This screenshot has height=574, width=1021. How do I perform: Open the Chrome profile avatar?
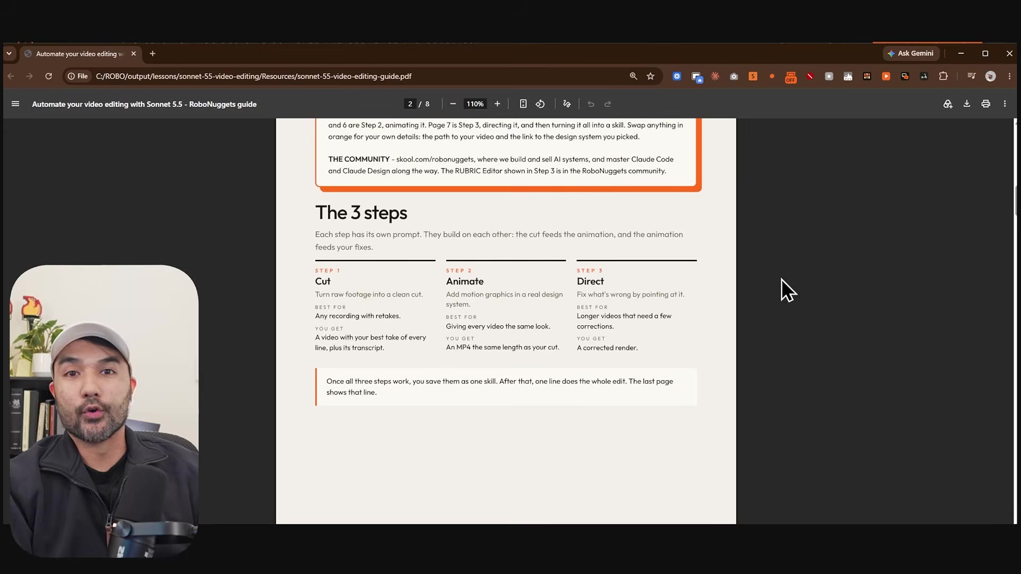990,76
